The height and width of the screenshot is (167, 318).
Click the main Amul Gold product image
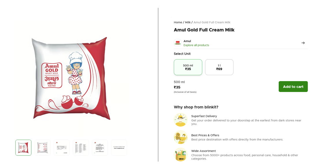[71, 78]
